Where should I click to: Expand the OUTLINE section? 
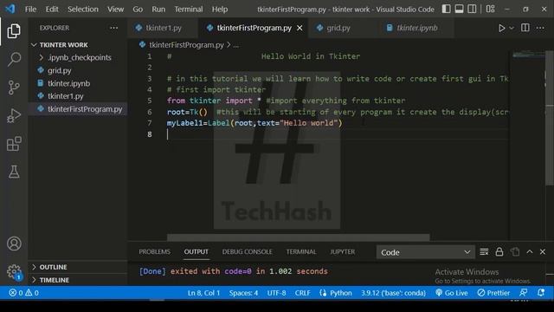click(78, 267)
